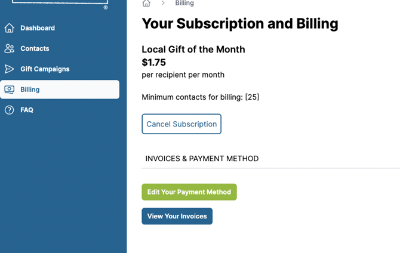Image resolution: width=400 pixels, height=253 pixels.
Task: Click the breadcrumb home icon
Action: tap(146, 3)
